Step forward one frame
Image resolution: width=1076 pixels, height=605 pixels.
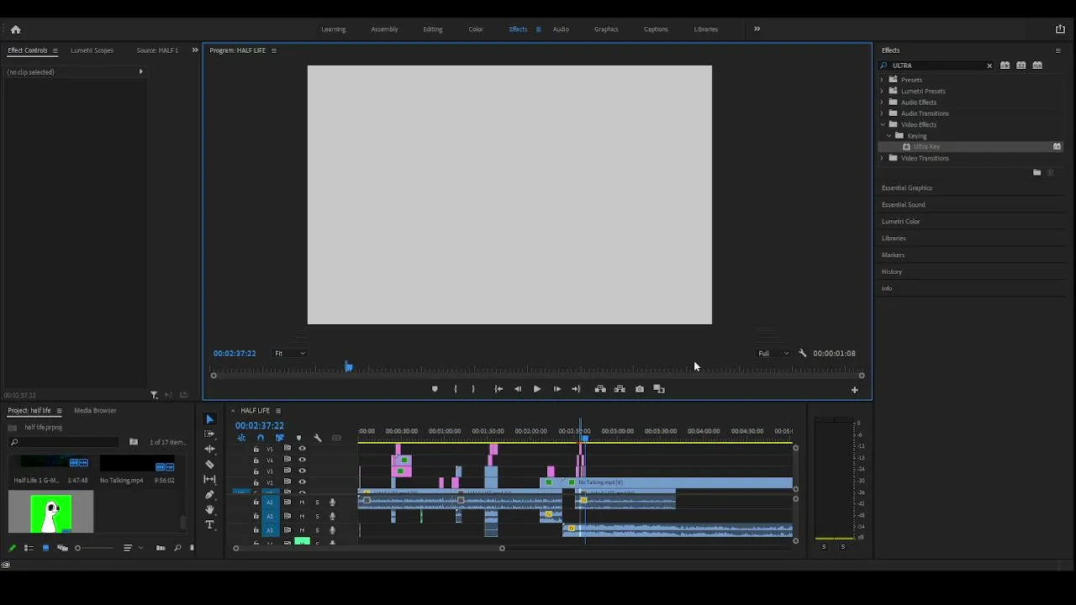556,389
